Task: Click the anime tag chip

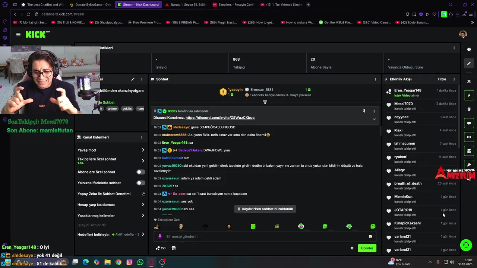Action: (112, 109)
